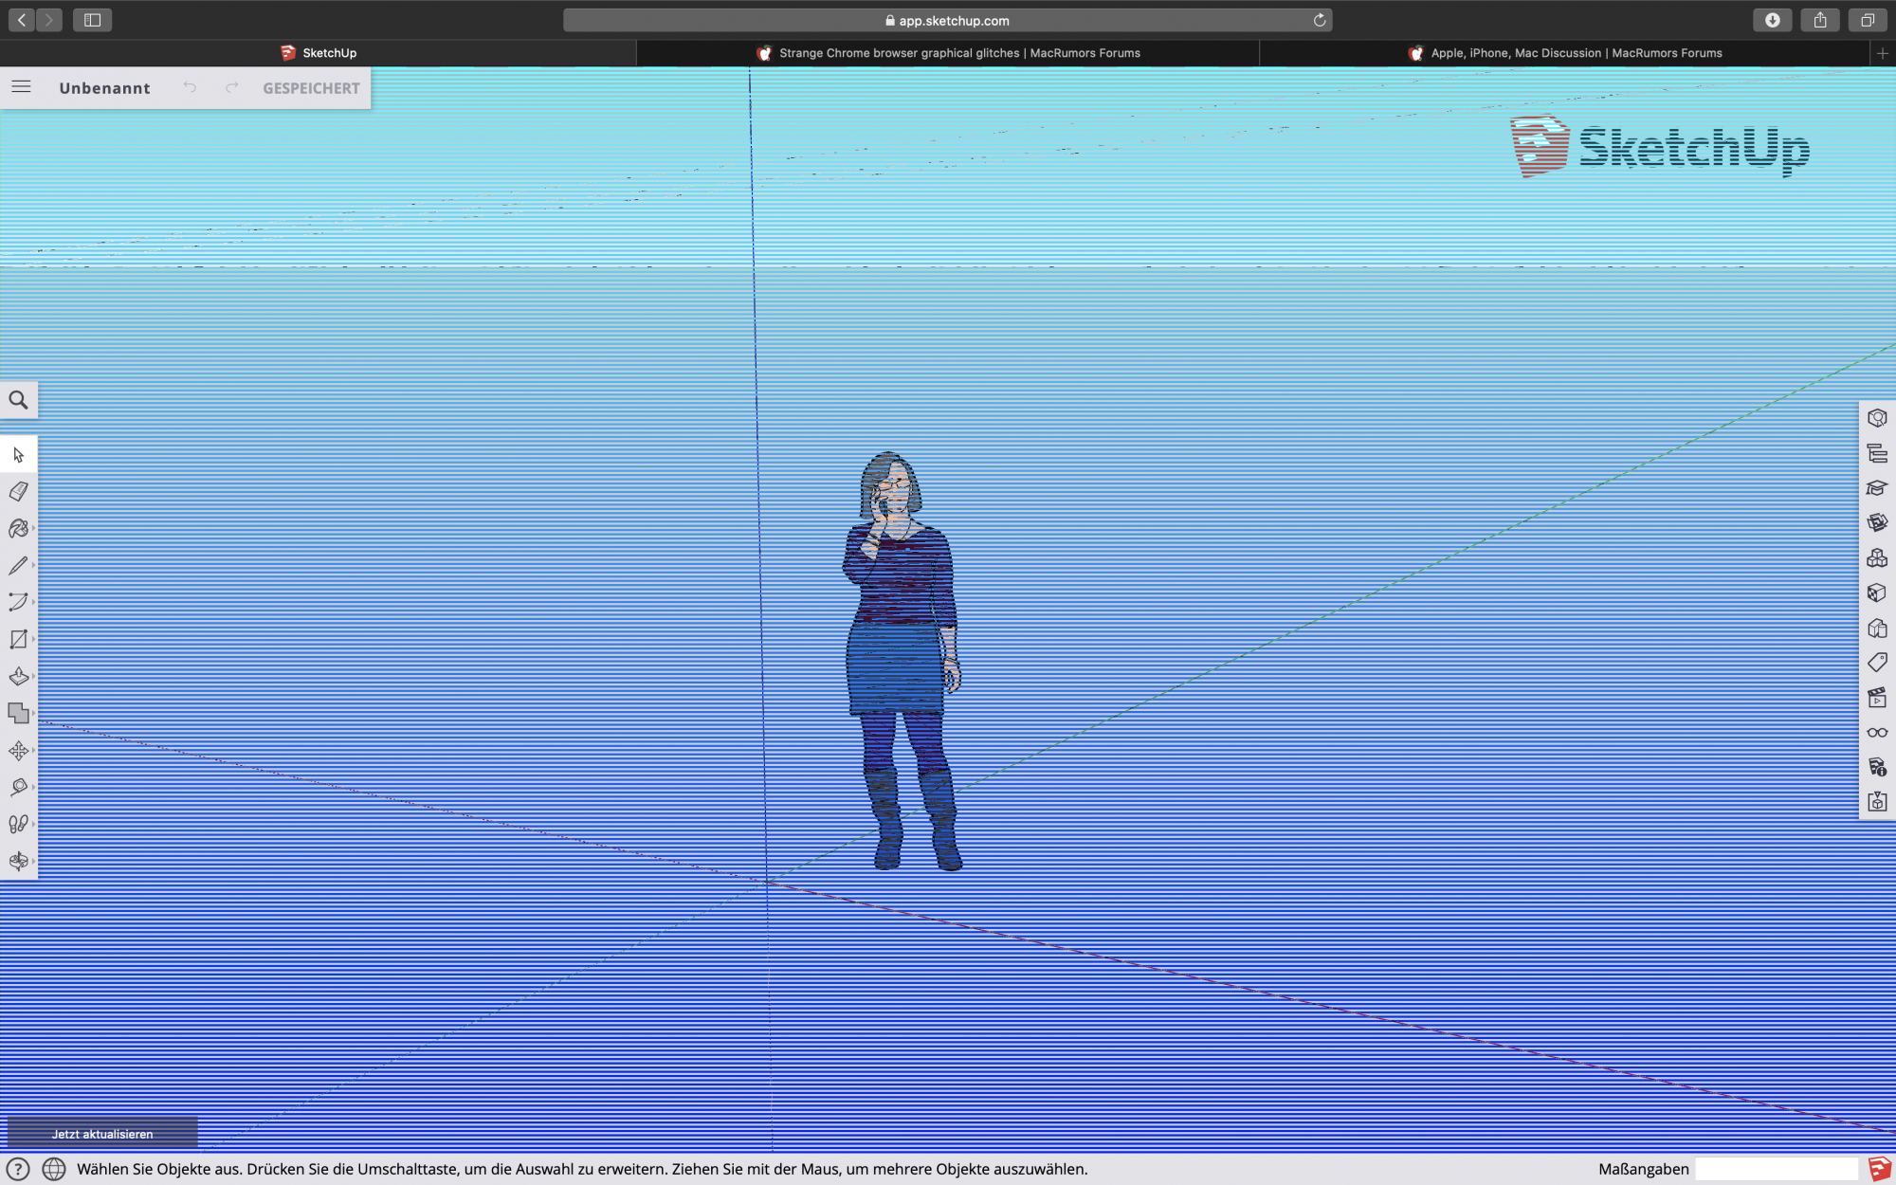Expand the Arc tool flyout
The height and width of the screenshot is (1185, 1896).
point(33,602)
